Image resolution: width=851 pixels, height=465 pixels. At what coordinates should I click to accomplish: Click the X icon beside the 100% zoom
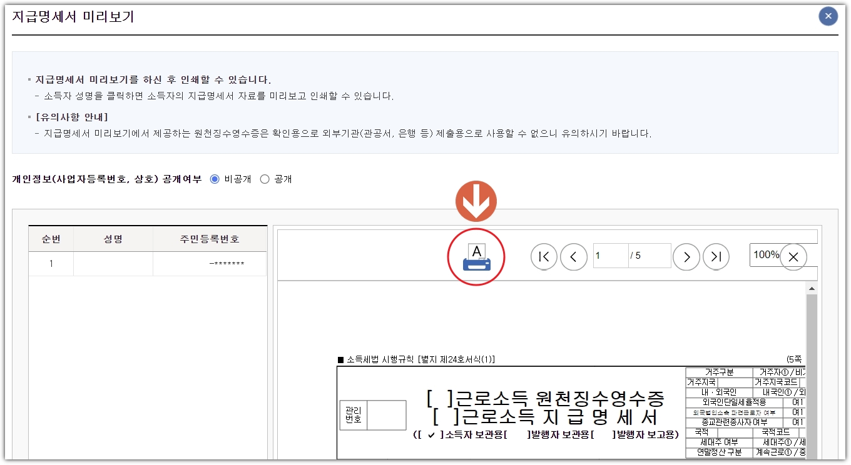point(793,256)
